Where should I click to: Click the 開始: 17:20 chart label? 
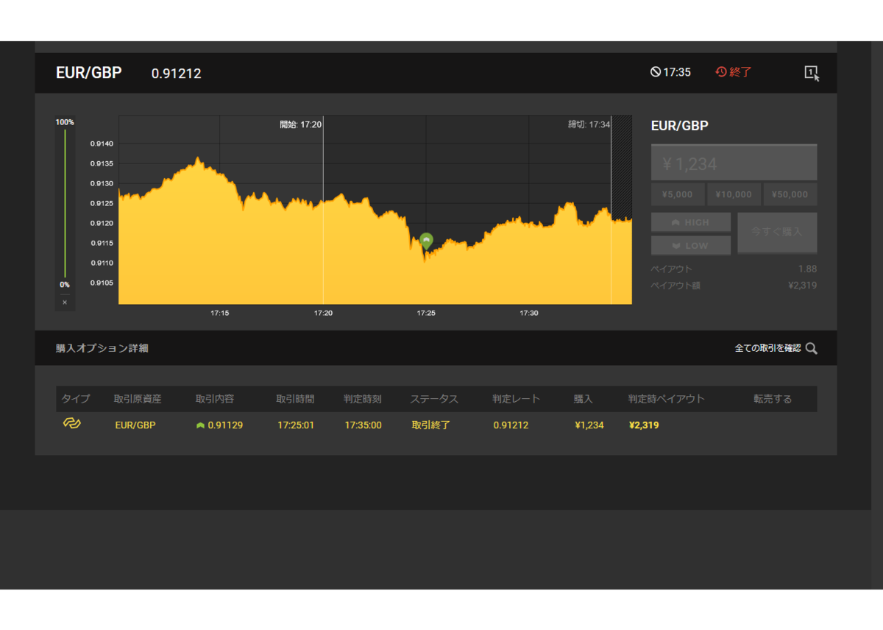pos(301,124)
